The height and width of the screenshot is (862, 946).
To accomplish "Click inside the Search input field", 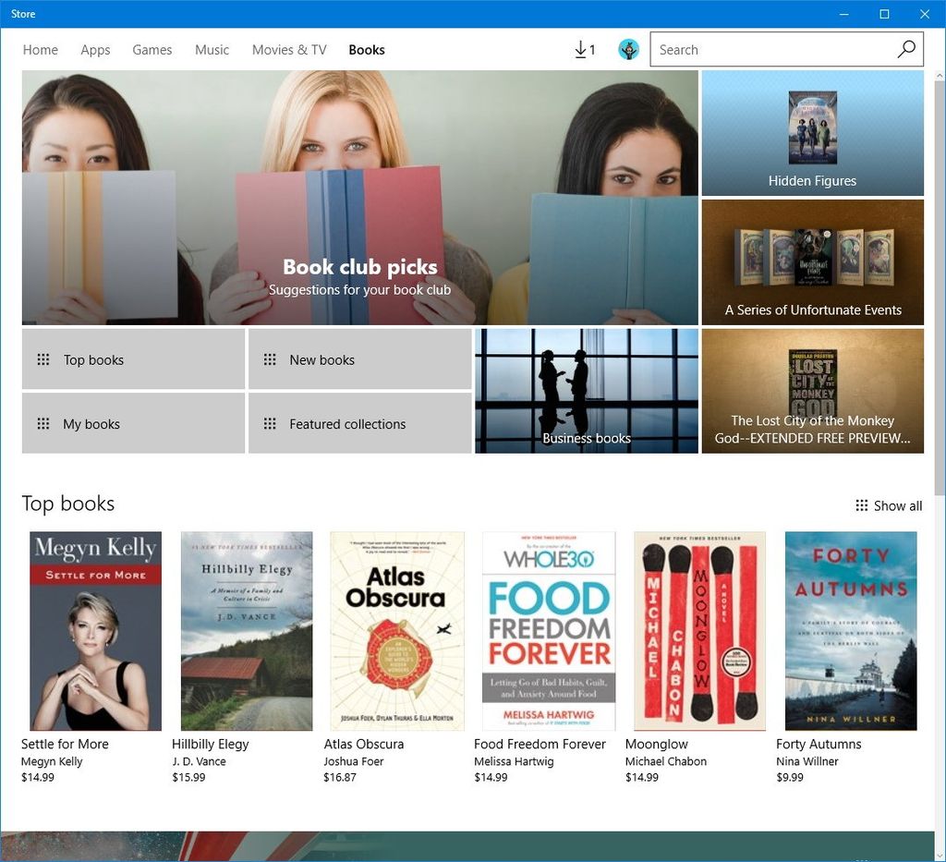I will point(767,49).
